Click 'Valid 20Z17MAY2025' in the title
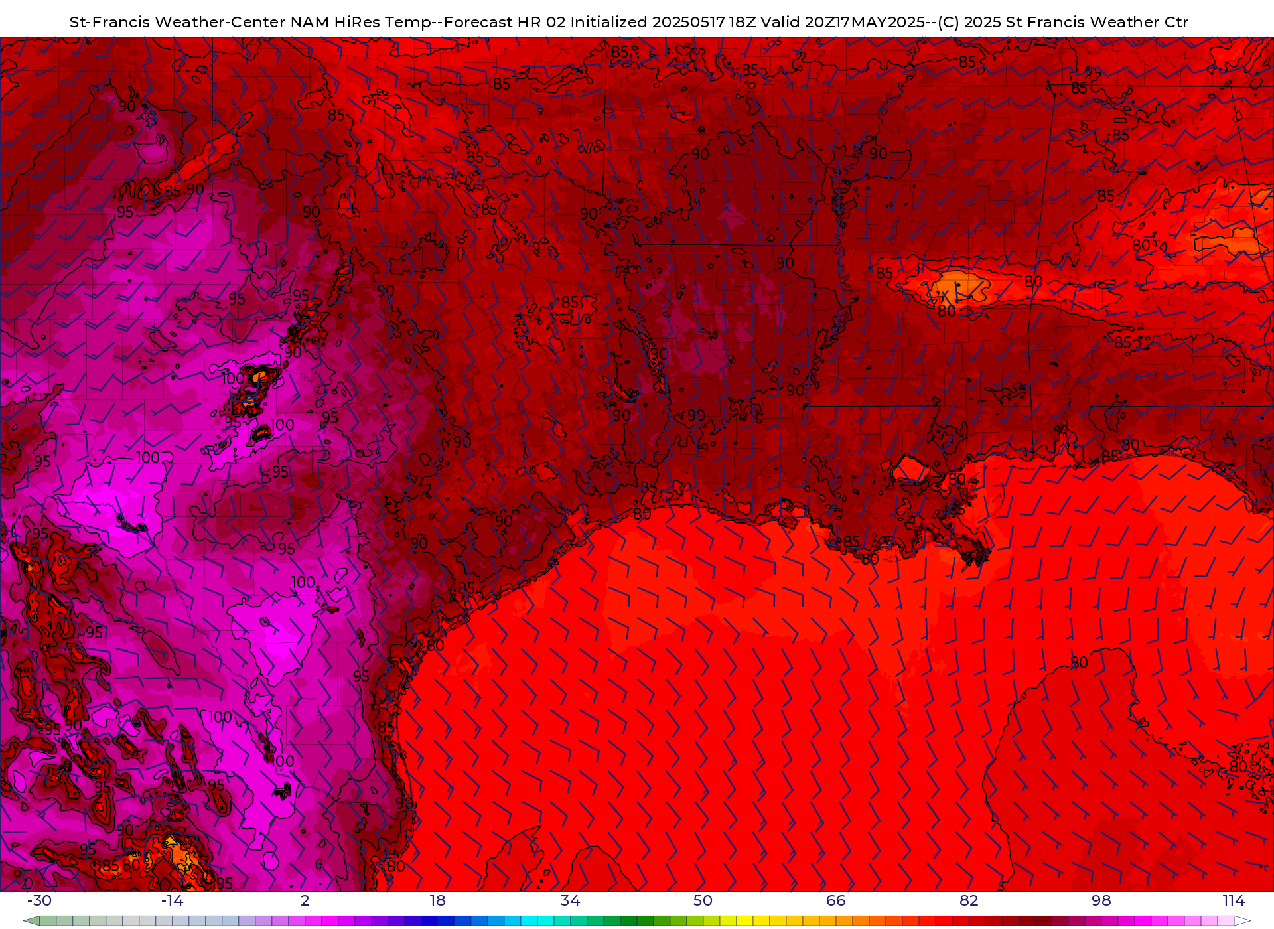 click(844, 22)
